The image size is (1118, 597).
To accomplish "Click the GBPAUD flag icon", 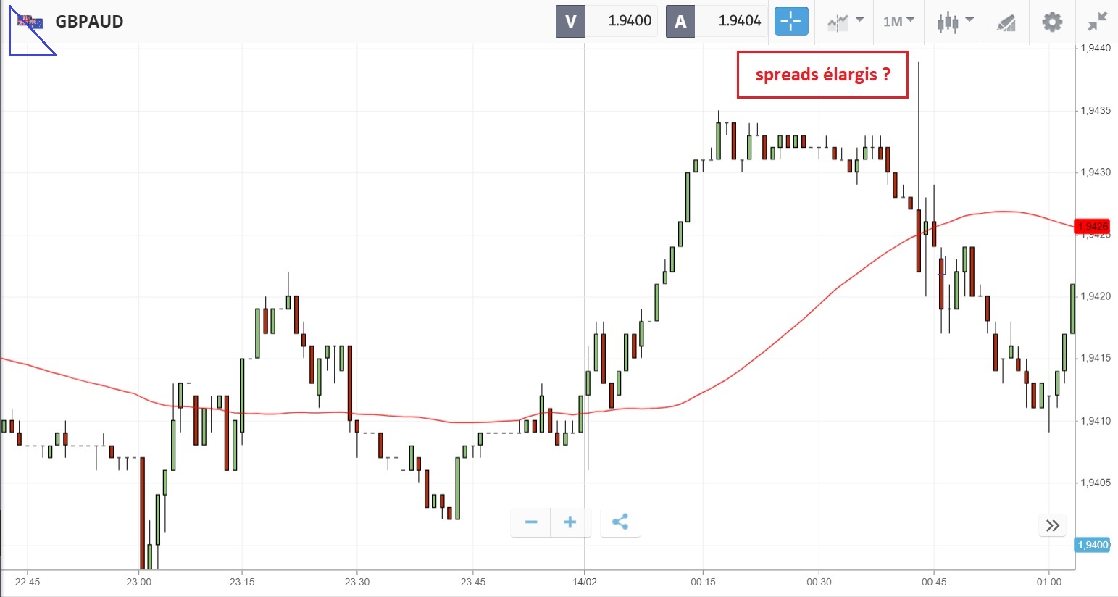I will (x=30, y=22).
